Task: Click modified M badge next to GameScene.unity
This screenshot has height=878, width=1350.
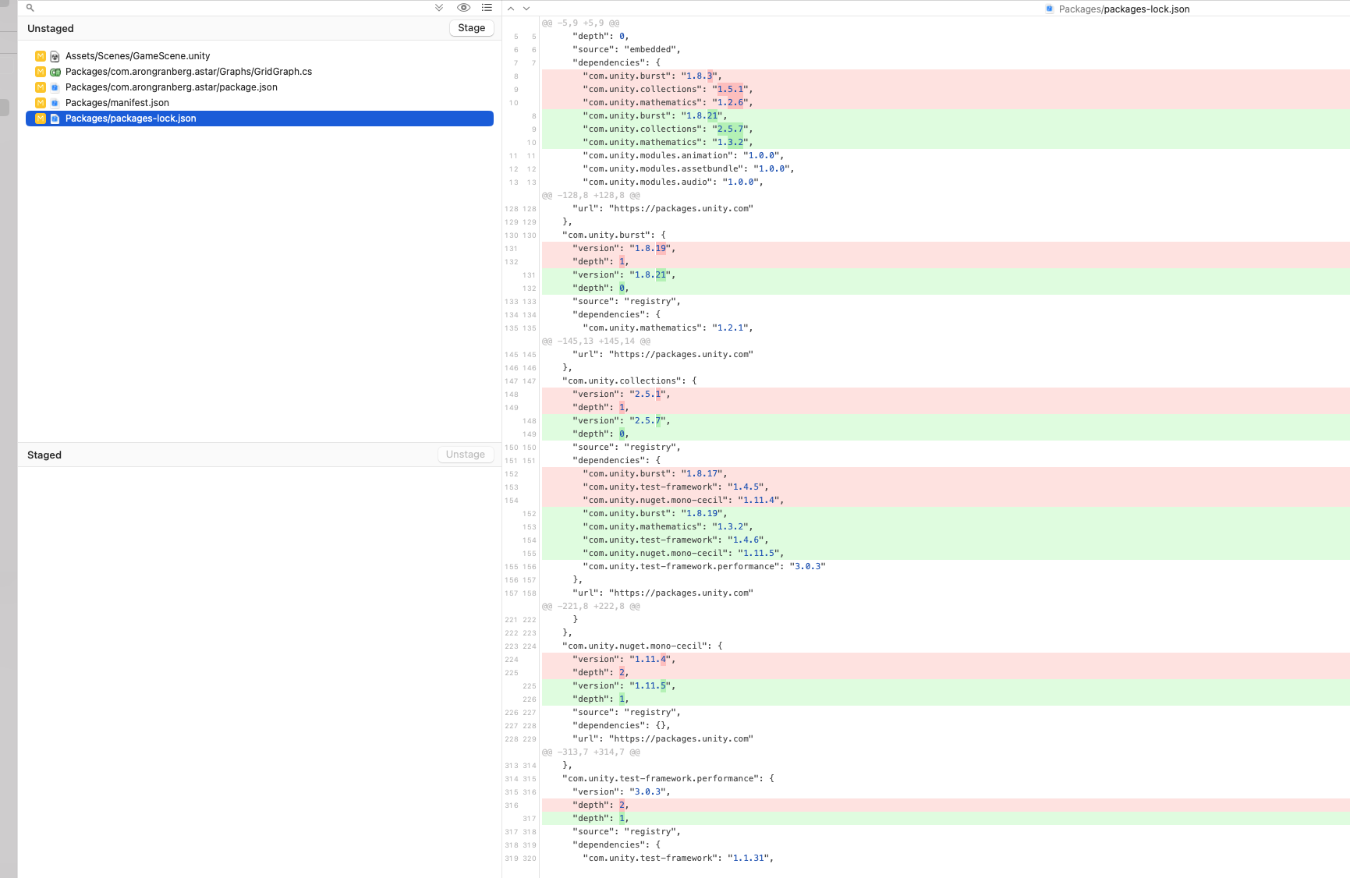Action: click(x=41, y=56)
